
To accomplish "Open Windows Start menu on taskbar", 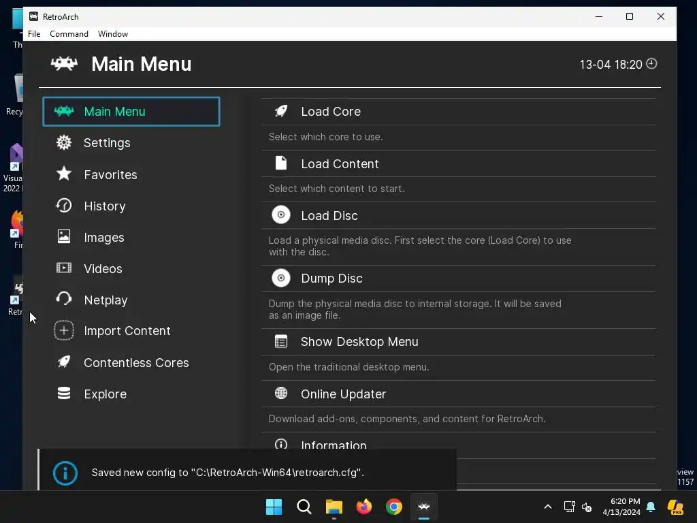I will pyautogui.click(x=274, y=507).
